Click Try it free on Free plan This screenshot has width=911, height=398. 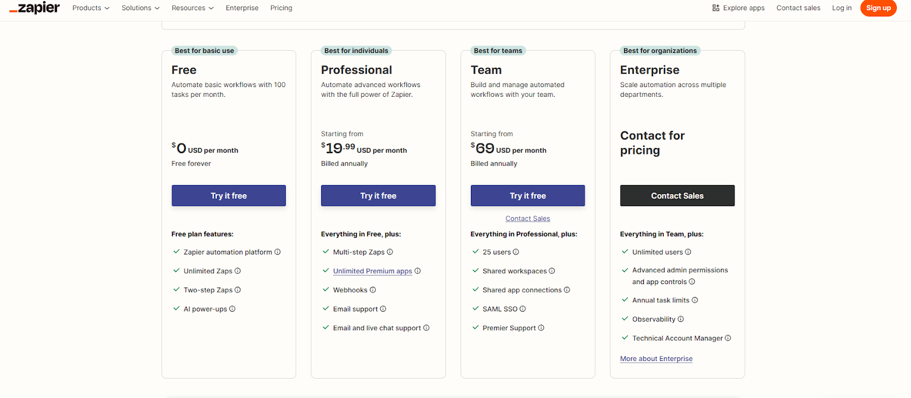[229, 195]
